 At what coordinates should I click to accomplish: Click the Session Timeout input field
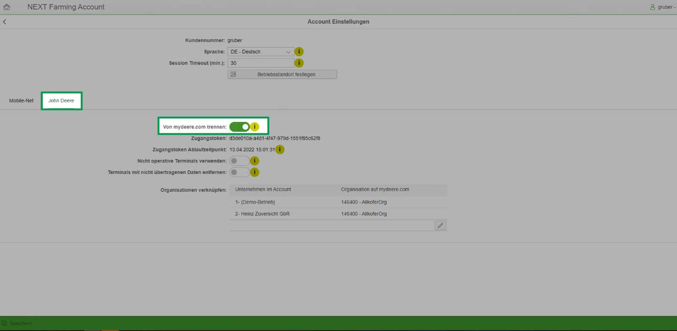(261, 63)
